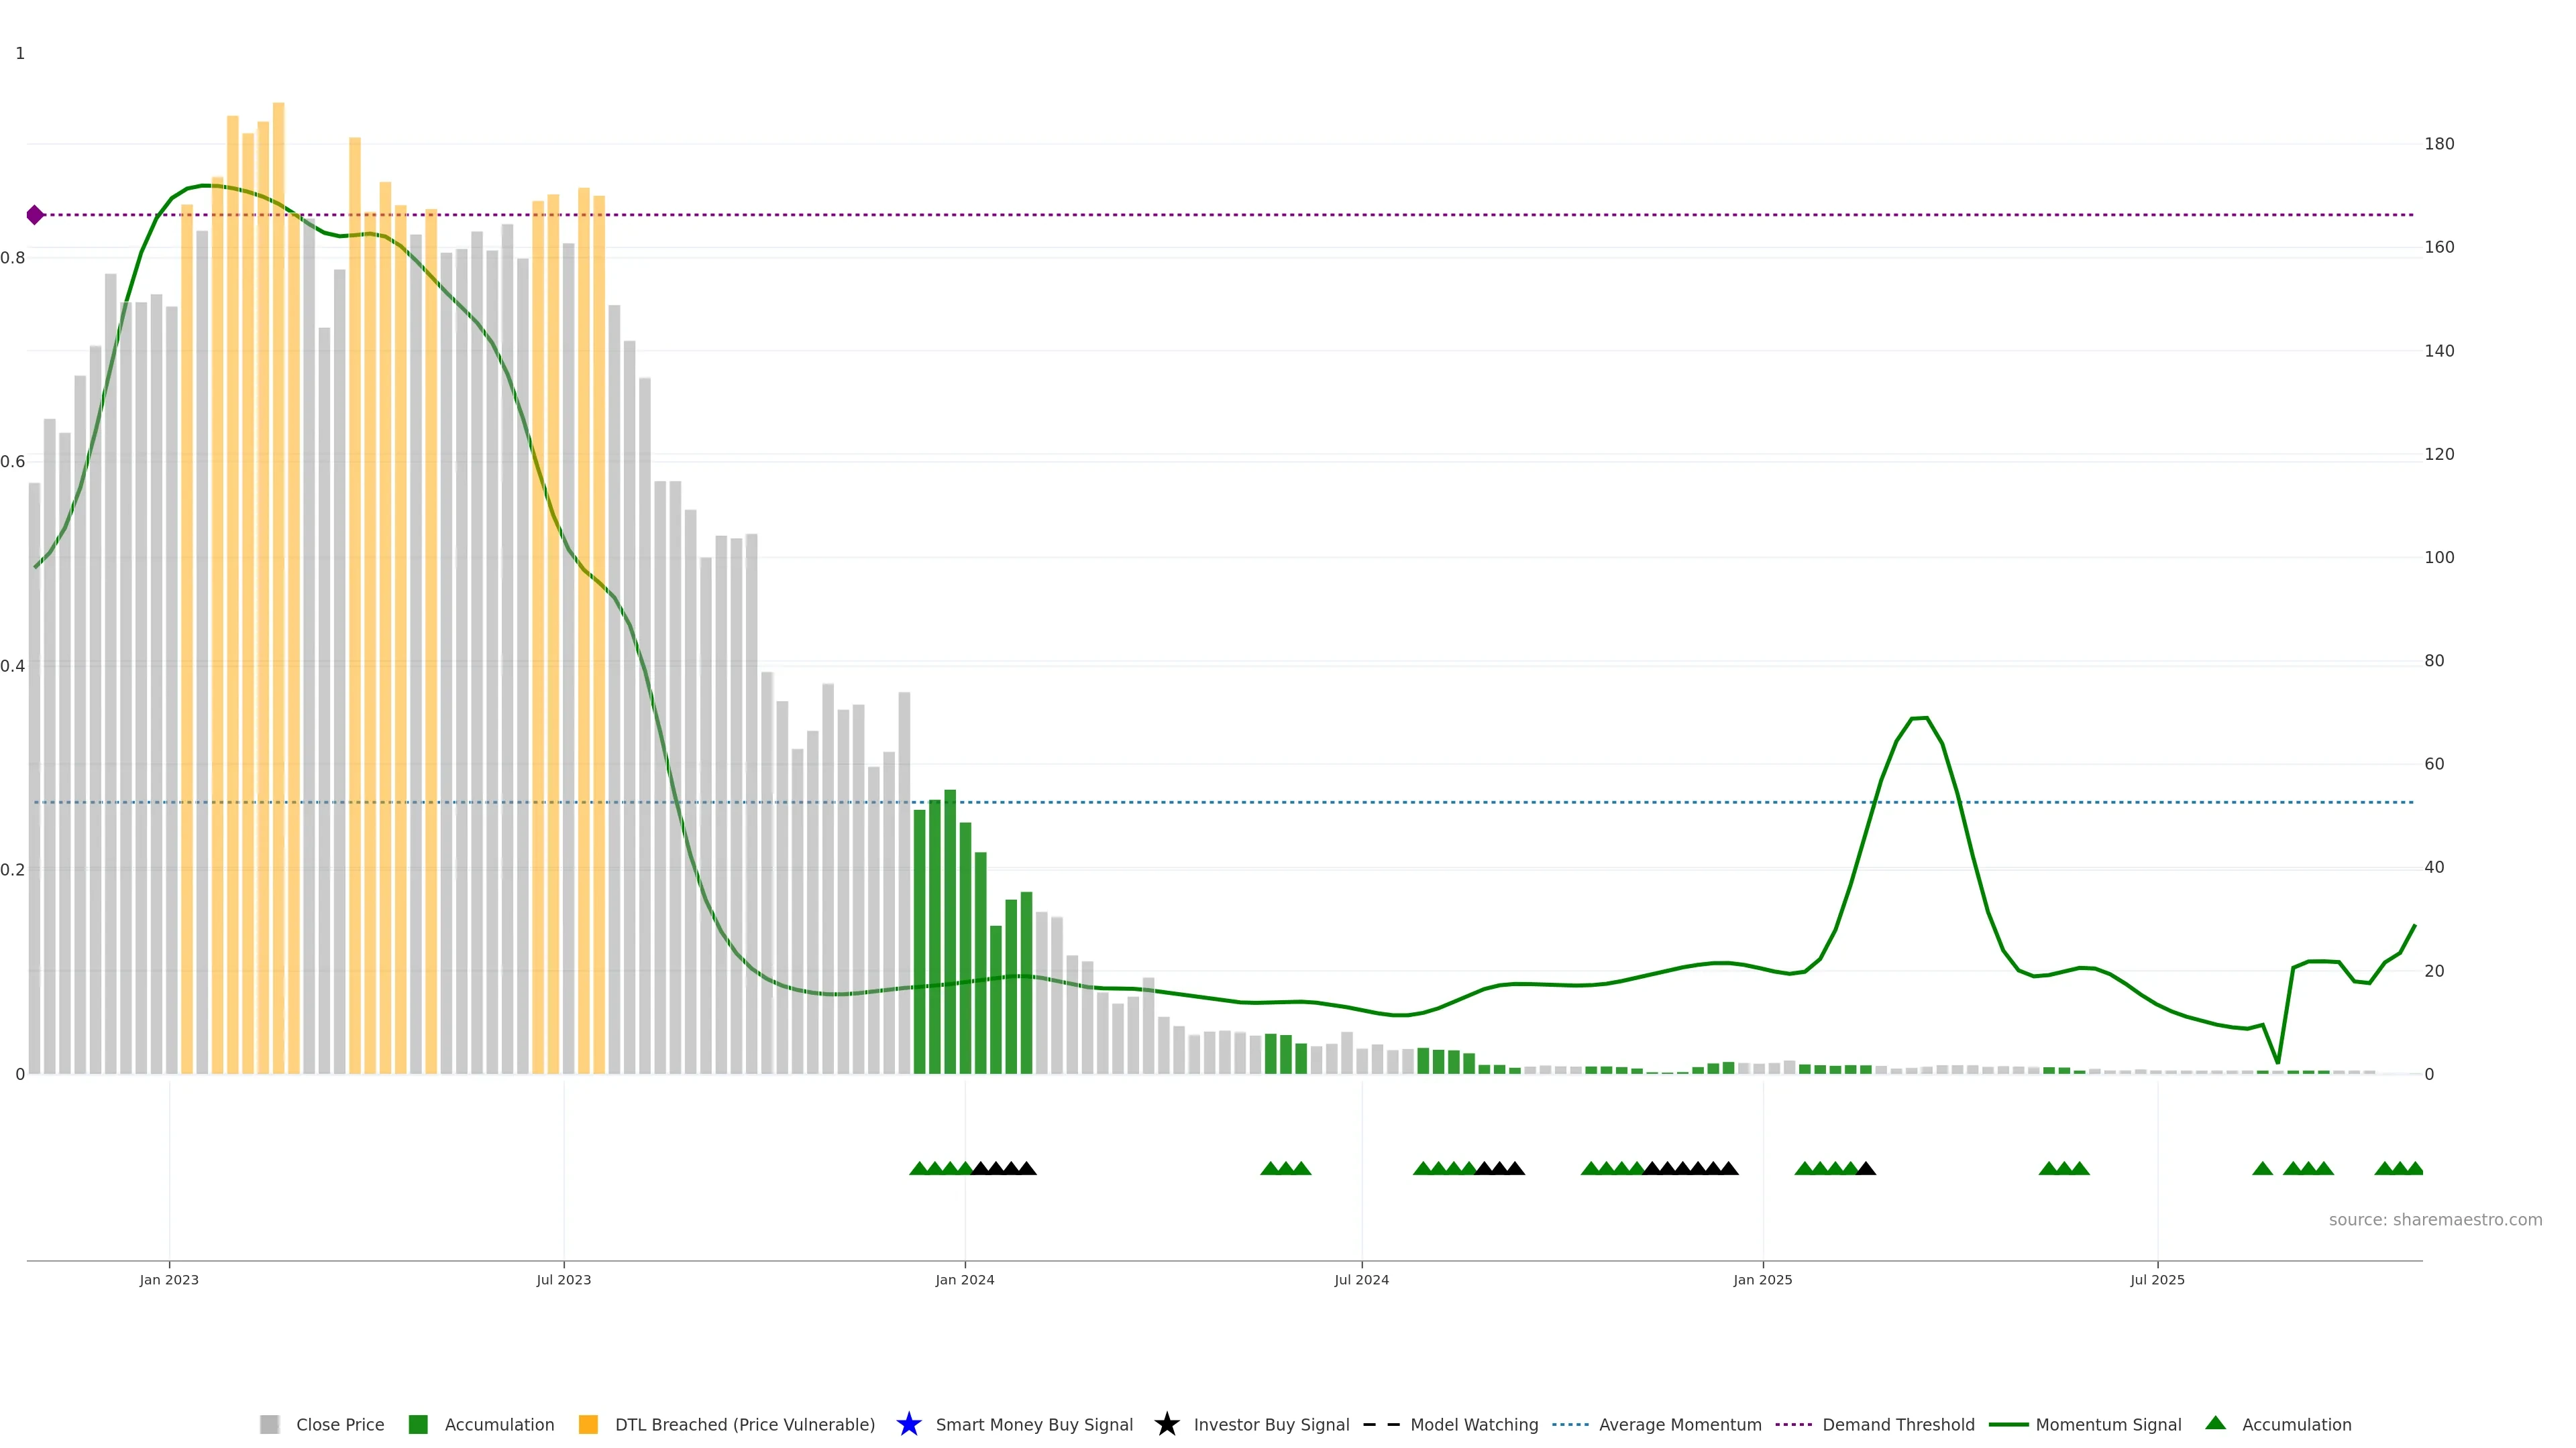Click the Jan 2025 axis label

[1762, 1280]
